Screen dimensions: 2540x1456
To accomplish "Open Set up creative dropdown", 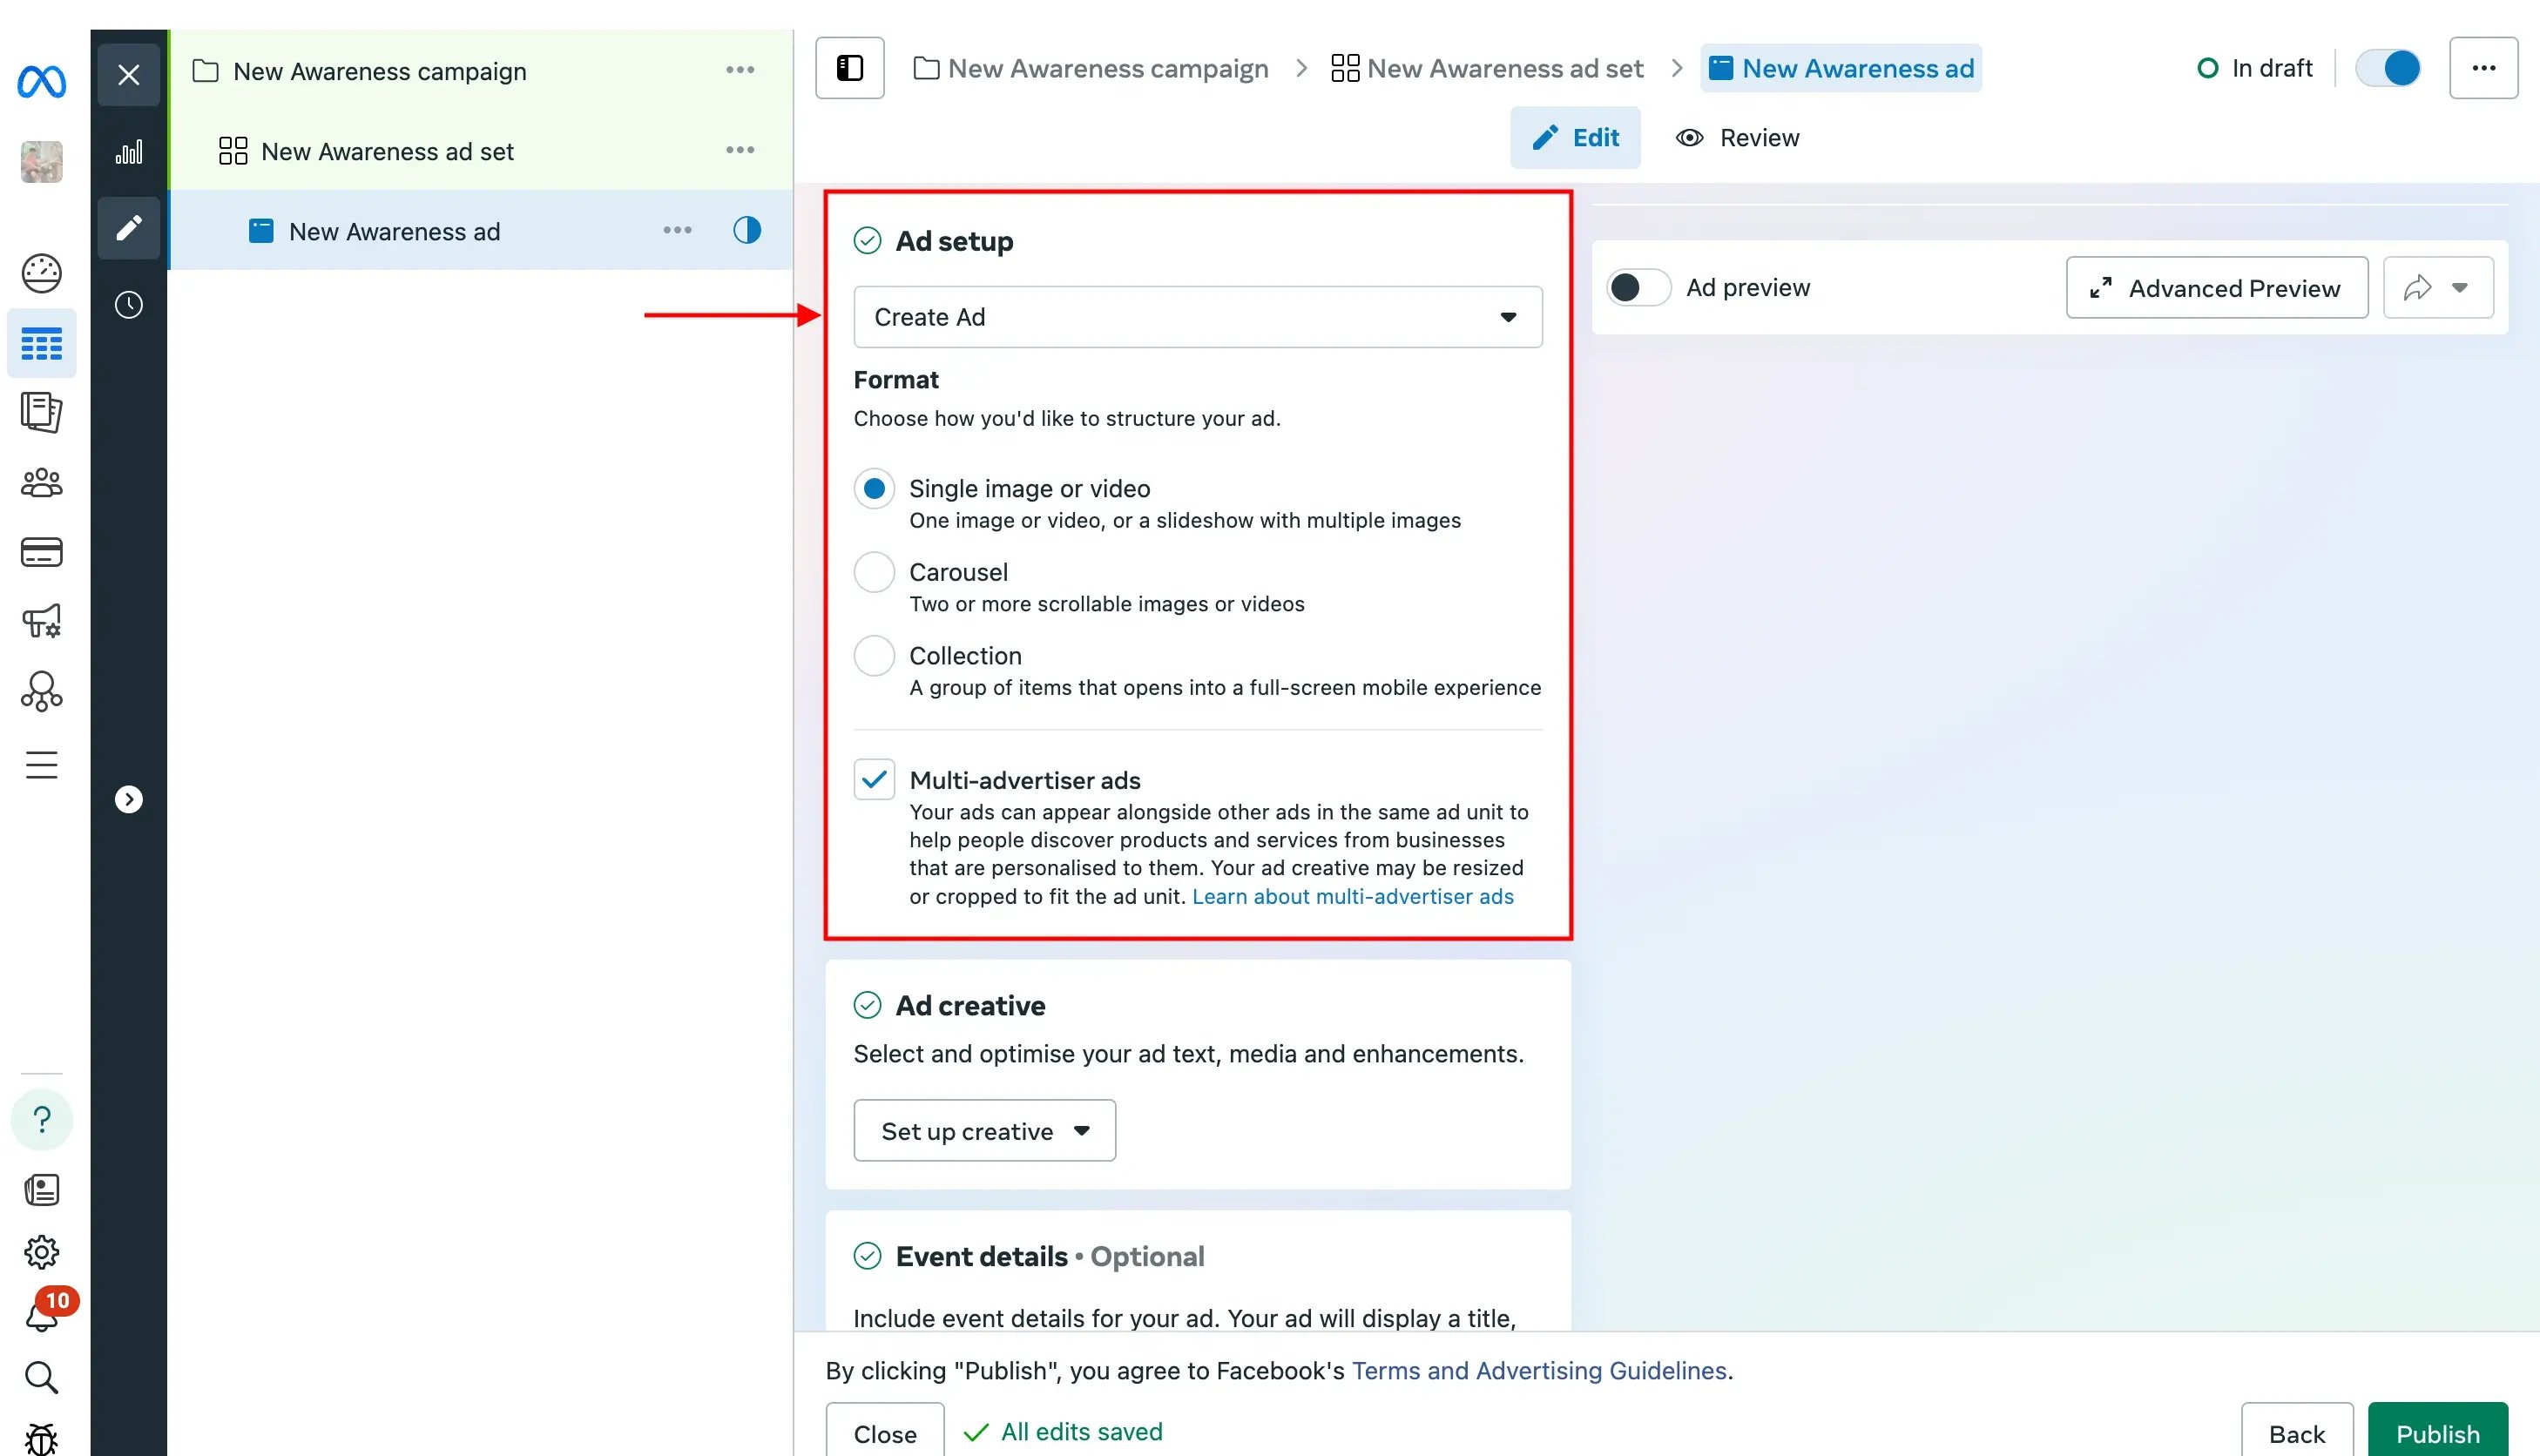I will coord(983,1130).
